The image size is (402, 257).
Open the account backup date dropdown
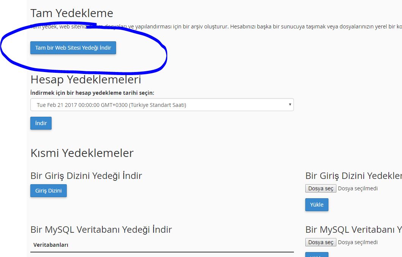[x=162, y=105]
